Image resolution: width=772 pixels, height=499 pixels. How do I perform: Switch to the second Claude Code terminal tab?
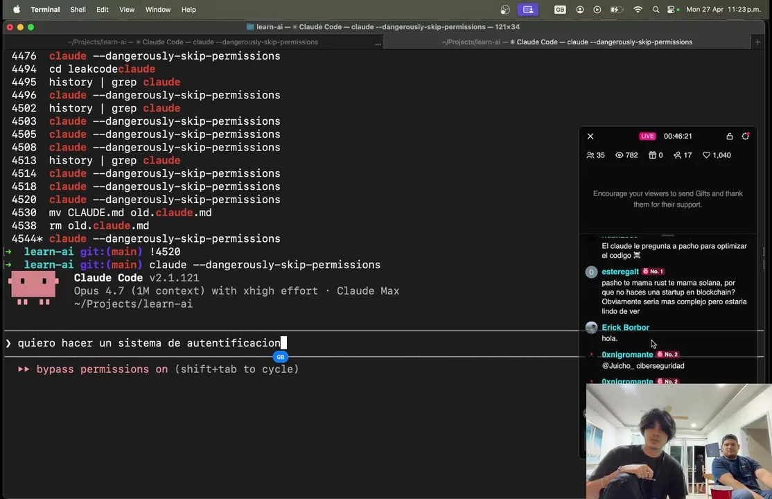tap(567, 42)
